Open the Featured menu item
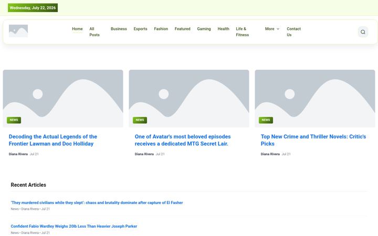This screenshot has width=378, height=236. click(182, 29)
